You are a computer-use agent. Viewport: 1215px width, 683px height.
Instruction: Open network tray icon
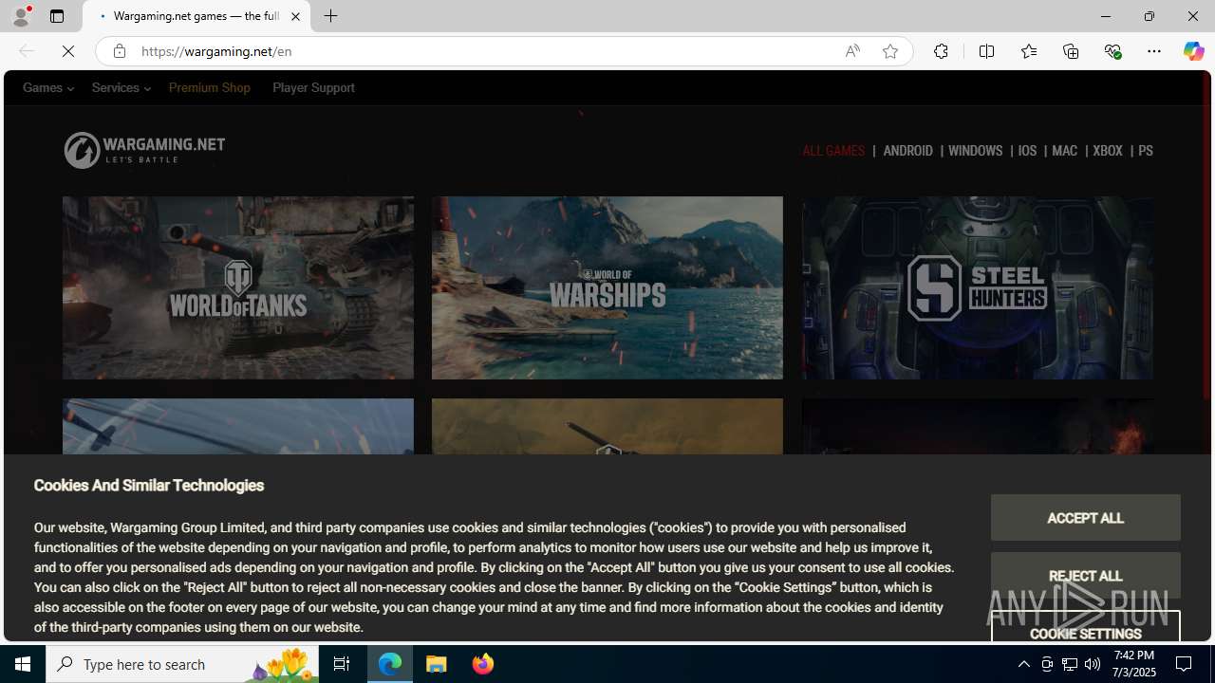1070,664
